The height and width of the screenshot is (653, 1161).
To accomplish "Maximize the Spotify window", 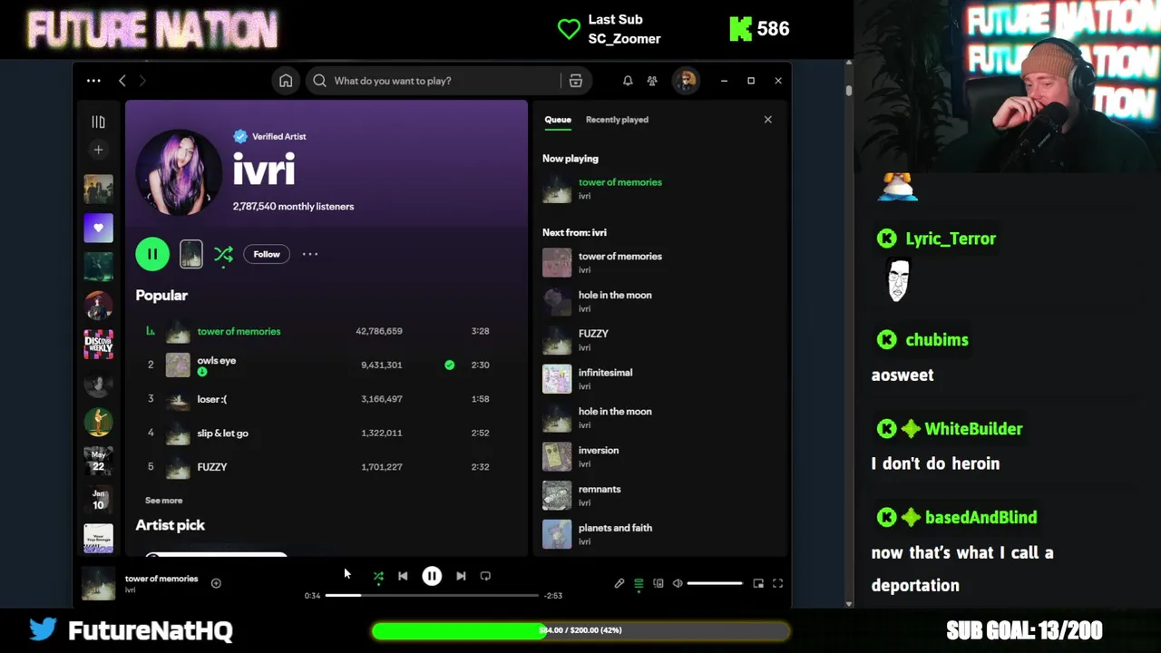I will click(x=751, y=81).
